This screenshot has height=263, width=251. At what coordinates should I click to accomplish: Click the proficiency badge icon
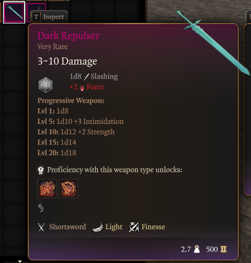(41, 170)
